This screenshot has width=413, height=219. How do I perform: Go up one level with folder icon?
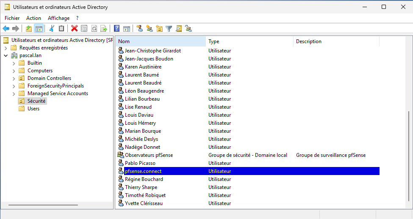tap(29, 28)
